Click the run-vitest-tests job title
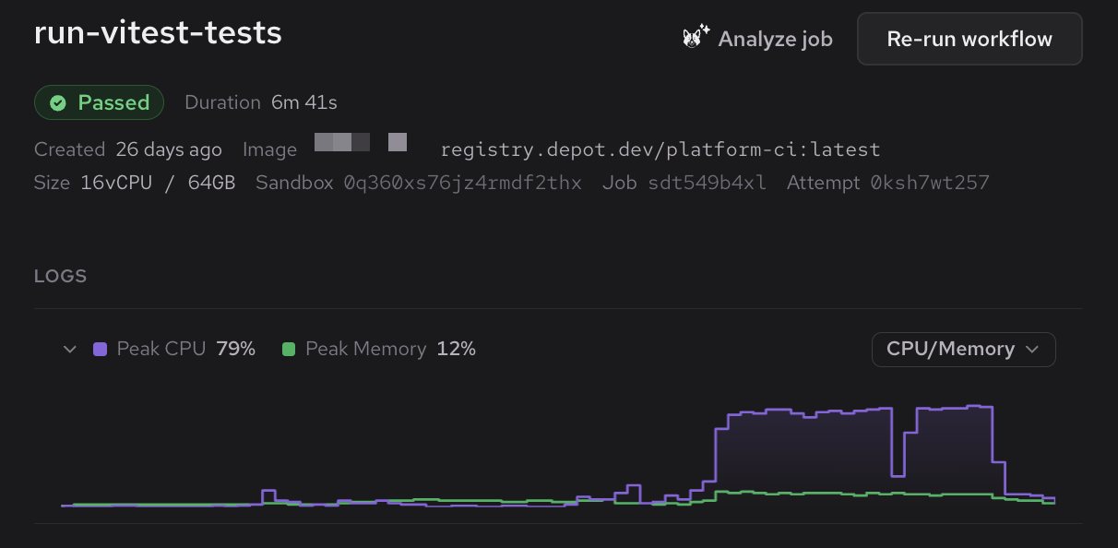This screenshot has height=548, width=1118. tap(158, 33)
